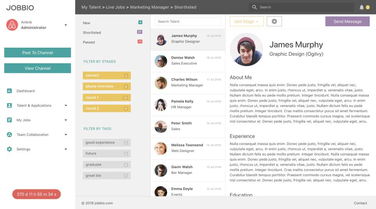The image size is (376, 209).
Task: Click the search magnifier icon in top bar
Action: pos(255,7)
